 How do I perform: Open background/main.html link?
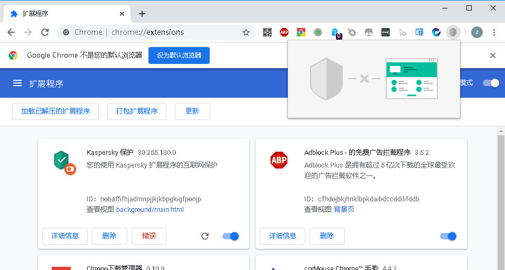point(150,209)
